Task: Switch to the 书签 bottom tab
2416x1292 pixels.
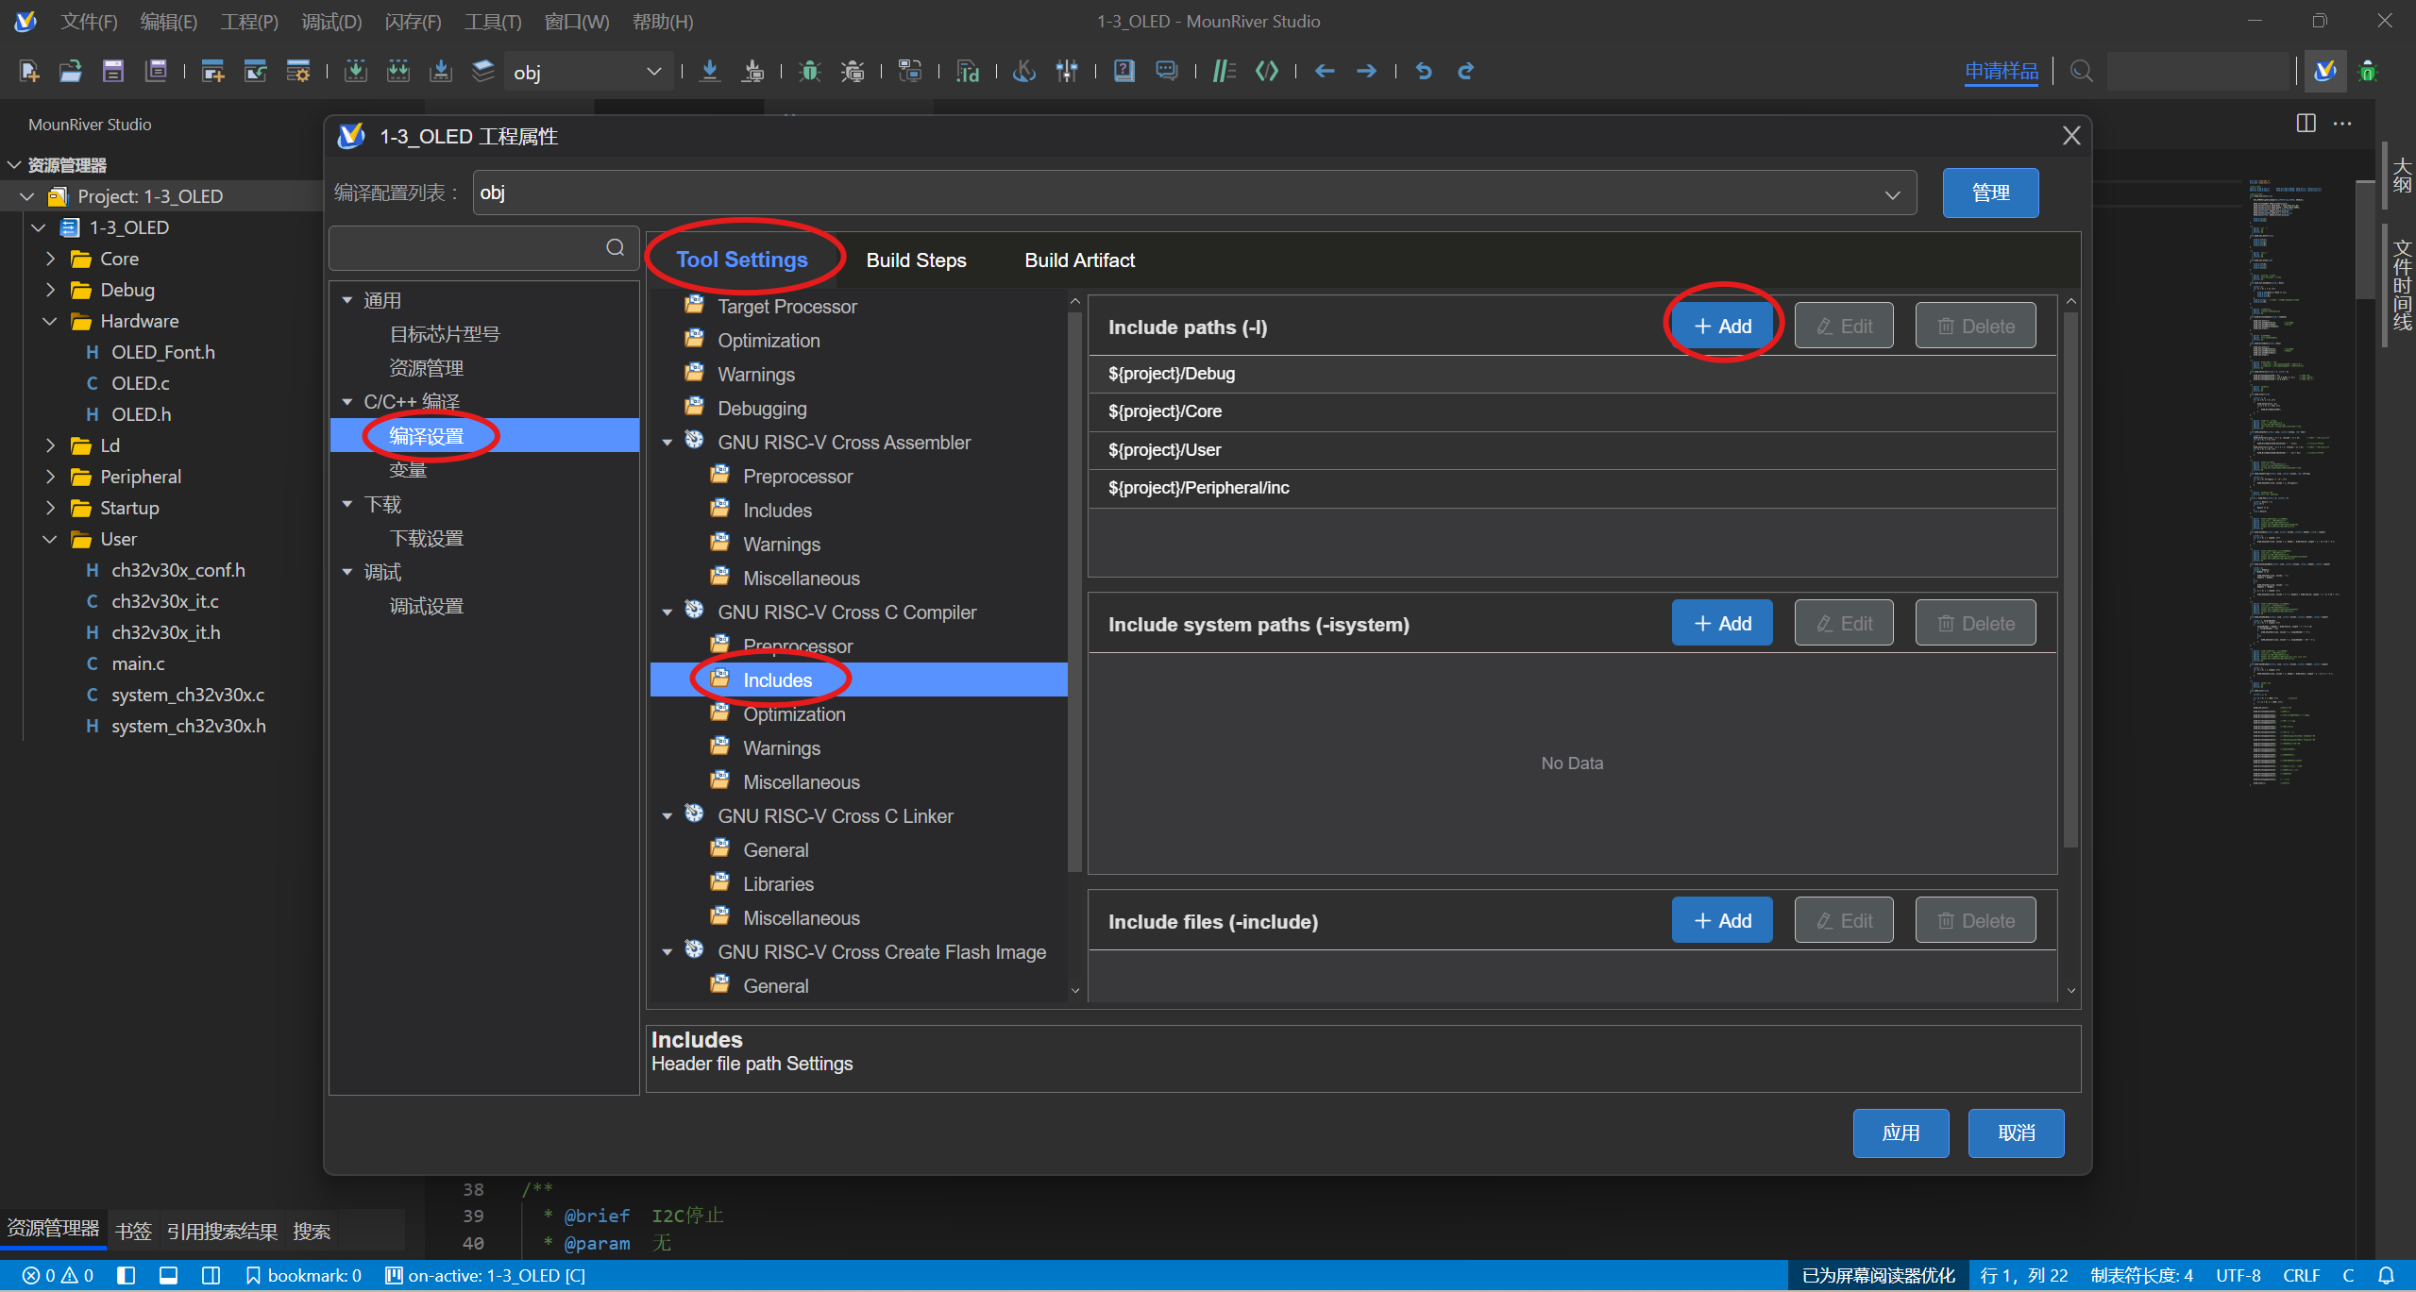Action: click(x=133, y=1231)
